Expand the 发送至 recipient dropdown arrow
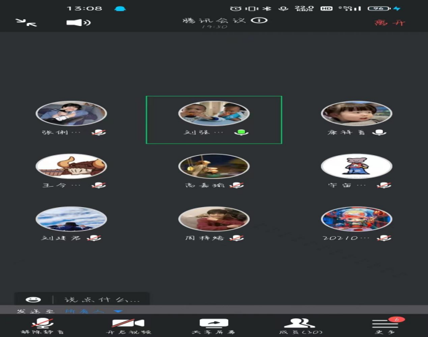The image size is (428, 337). 118,312
